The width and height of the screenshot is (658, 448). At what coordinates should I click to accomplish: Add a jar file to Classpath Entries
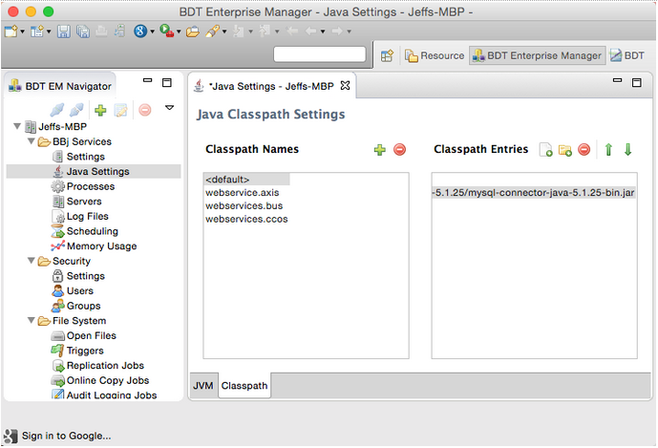545,149
